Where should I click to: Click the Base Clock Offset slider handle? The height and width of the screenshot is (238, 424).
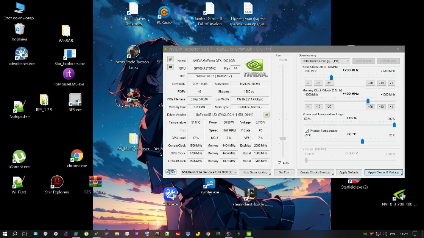tap(331, 77)
